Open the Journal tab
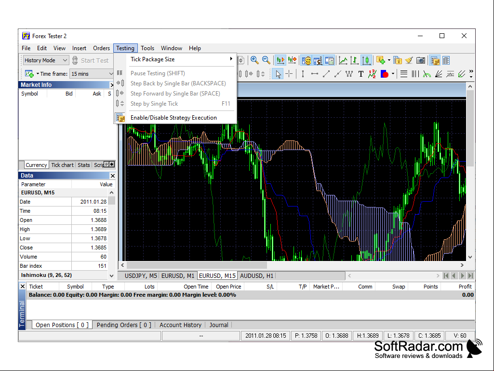494x371 pixels. point(219,325)
